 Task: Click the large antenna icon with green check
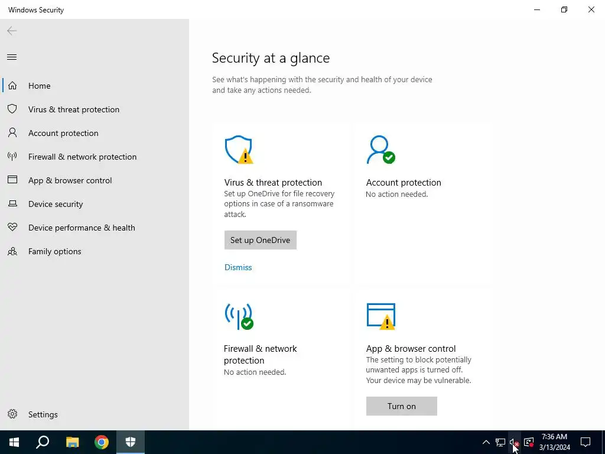239,317
